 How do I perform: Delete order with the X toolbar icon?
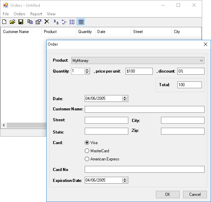tap(47, 22)
